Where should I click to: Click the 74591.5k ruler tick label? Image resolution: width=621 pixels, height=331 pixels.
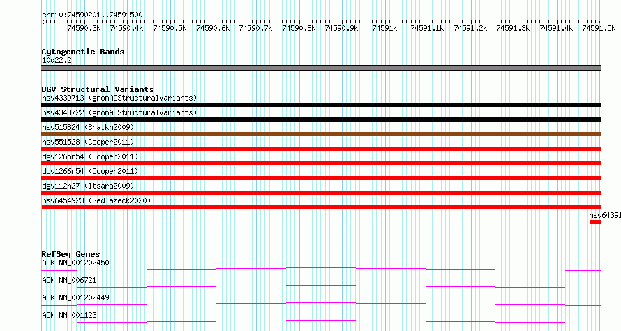pos(599,28)
